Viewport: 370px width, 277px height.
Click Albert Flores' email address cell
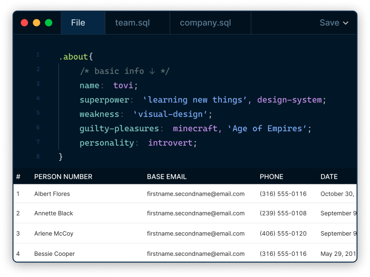[x=196, y=194]
